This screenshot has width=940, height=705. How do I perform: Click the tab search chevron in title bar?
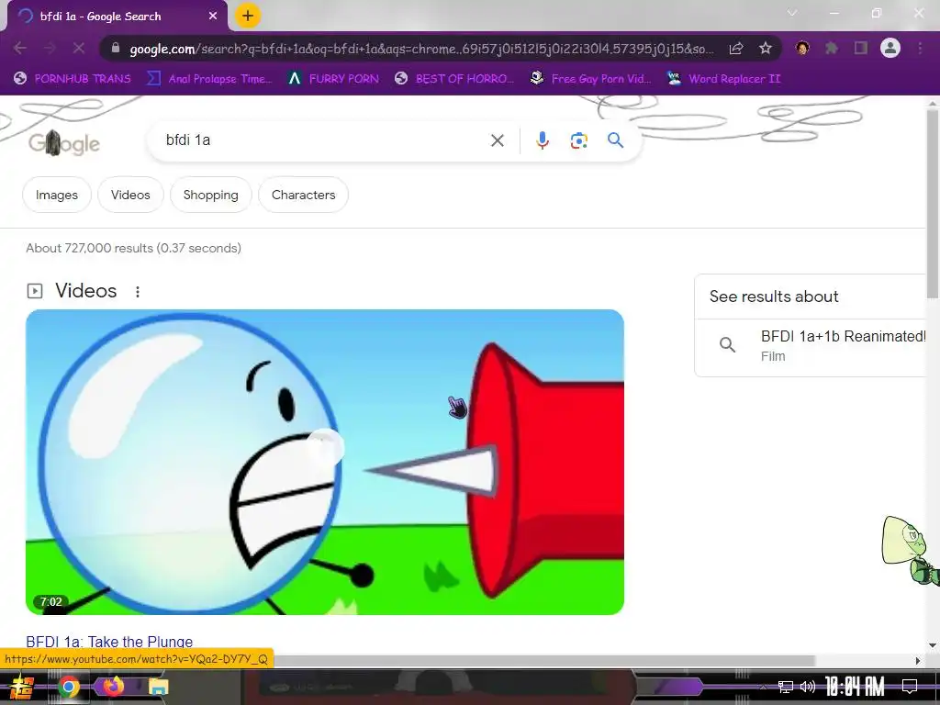792,13
